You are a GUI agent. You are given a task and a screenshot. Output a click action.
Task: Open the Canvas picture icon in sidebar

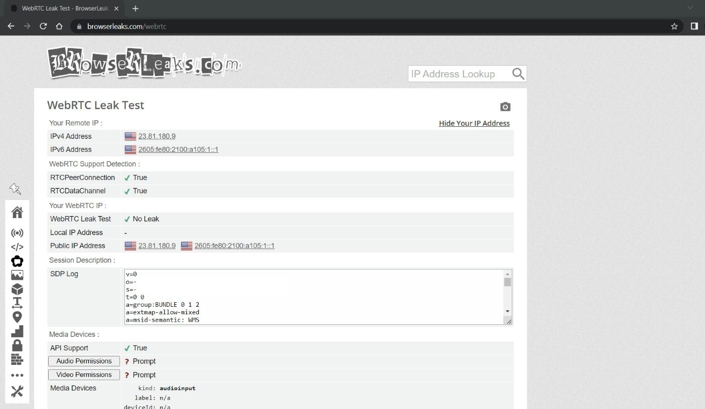click(x=17, y=275)
